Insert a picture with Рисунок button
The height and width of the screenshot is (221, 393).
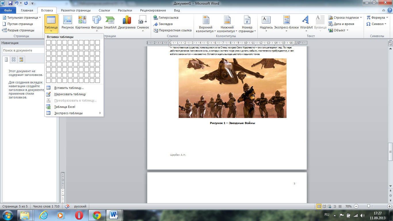tap(68, 23)
